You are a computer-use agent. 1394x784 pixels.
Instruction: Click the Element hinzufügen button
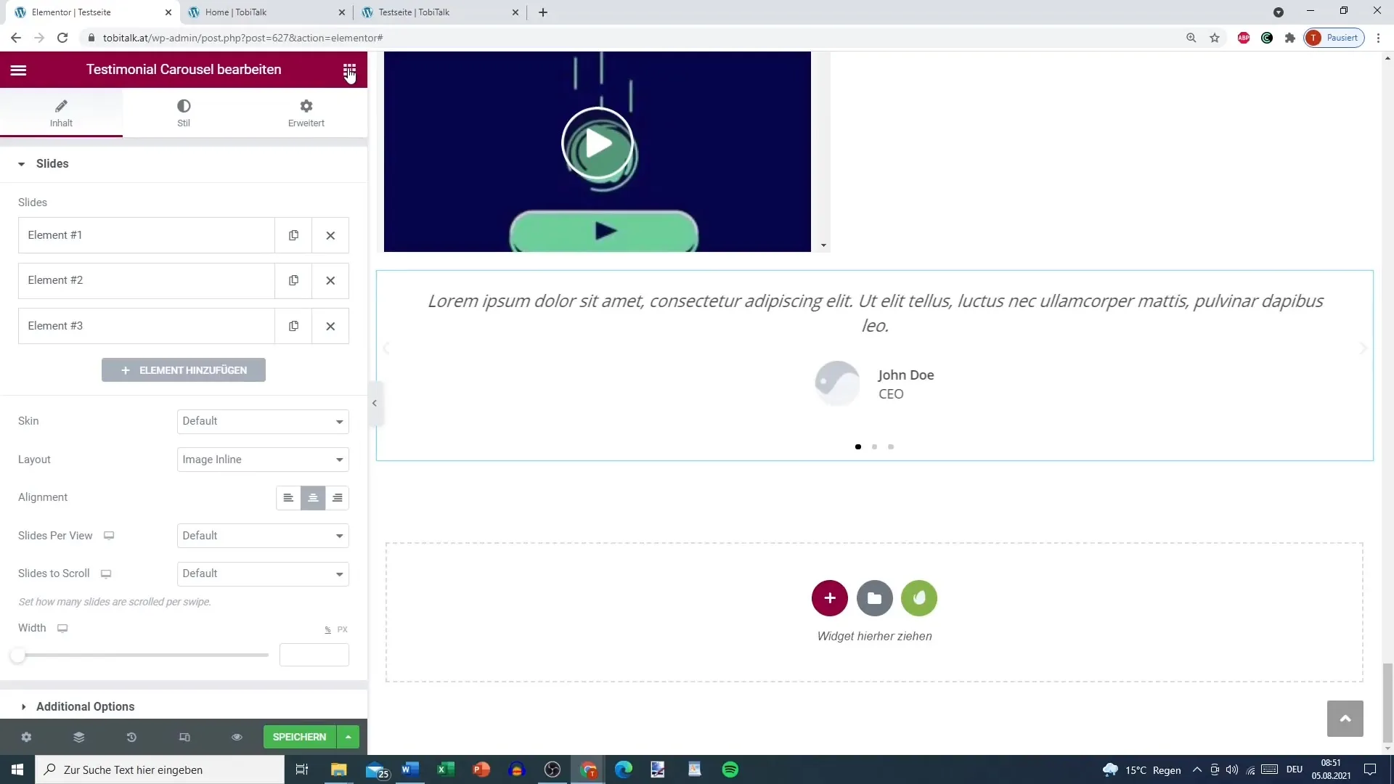184,370
